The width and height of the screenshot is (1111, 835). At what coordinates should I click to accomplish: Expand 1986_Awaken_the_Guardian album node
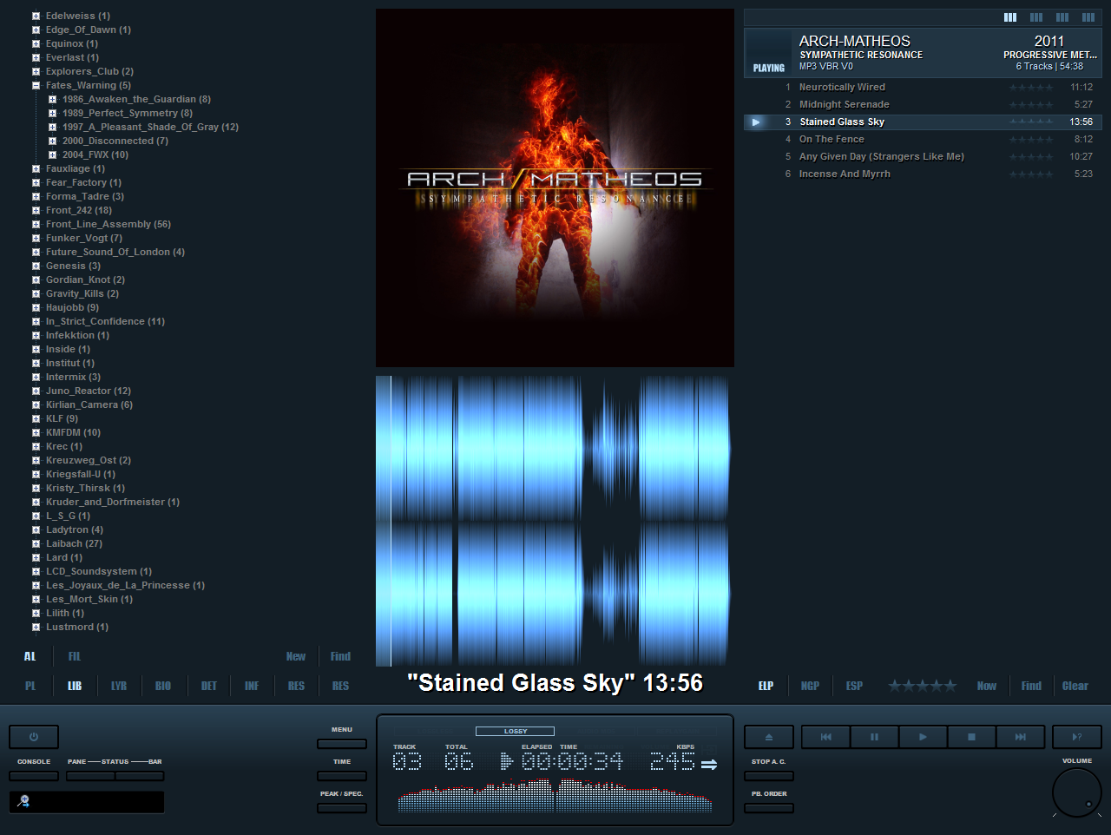(53, 100)
